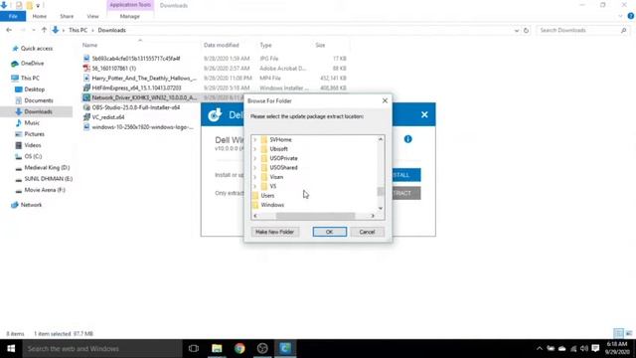636x358 pixels.
Task: Expand the USOPrivate folder node
Action: [255, 158]
